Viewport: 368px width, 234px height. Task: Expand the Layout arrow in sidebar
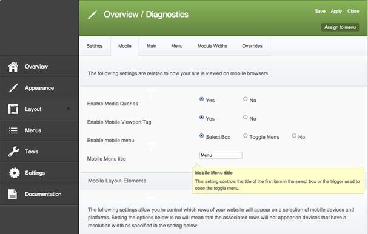tap(69, 109)
